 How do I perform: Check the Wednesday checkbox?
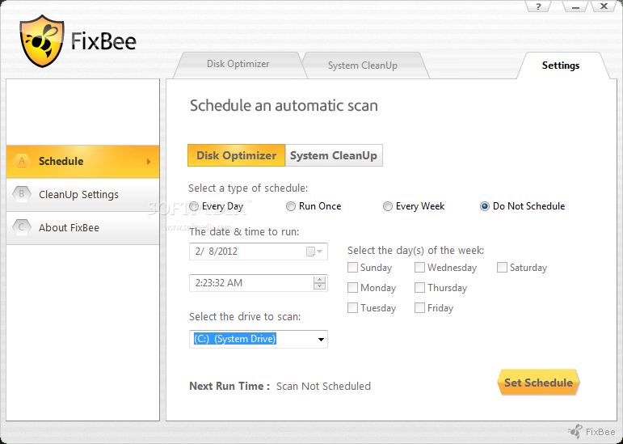[419, 268]
